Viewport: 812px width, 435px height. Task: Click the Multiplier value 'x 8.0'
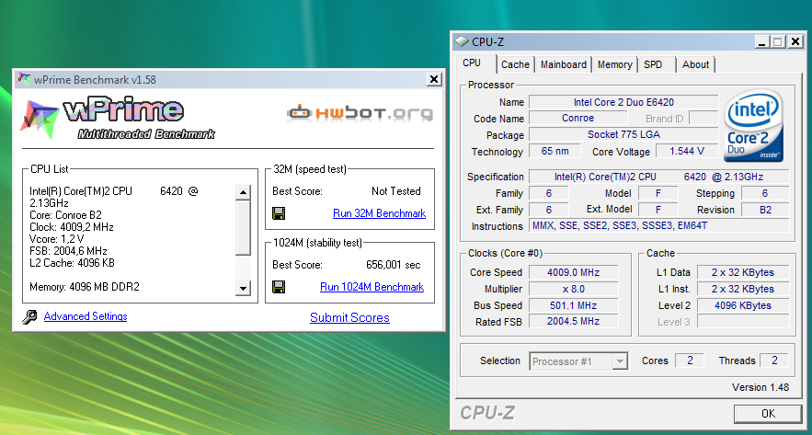click(x=573, y=289)
